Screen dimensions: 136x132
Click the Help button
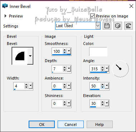pyautogui.click(x=99, y=125)
